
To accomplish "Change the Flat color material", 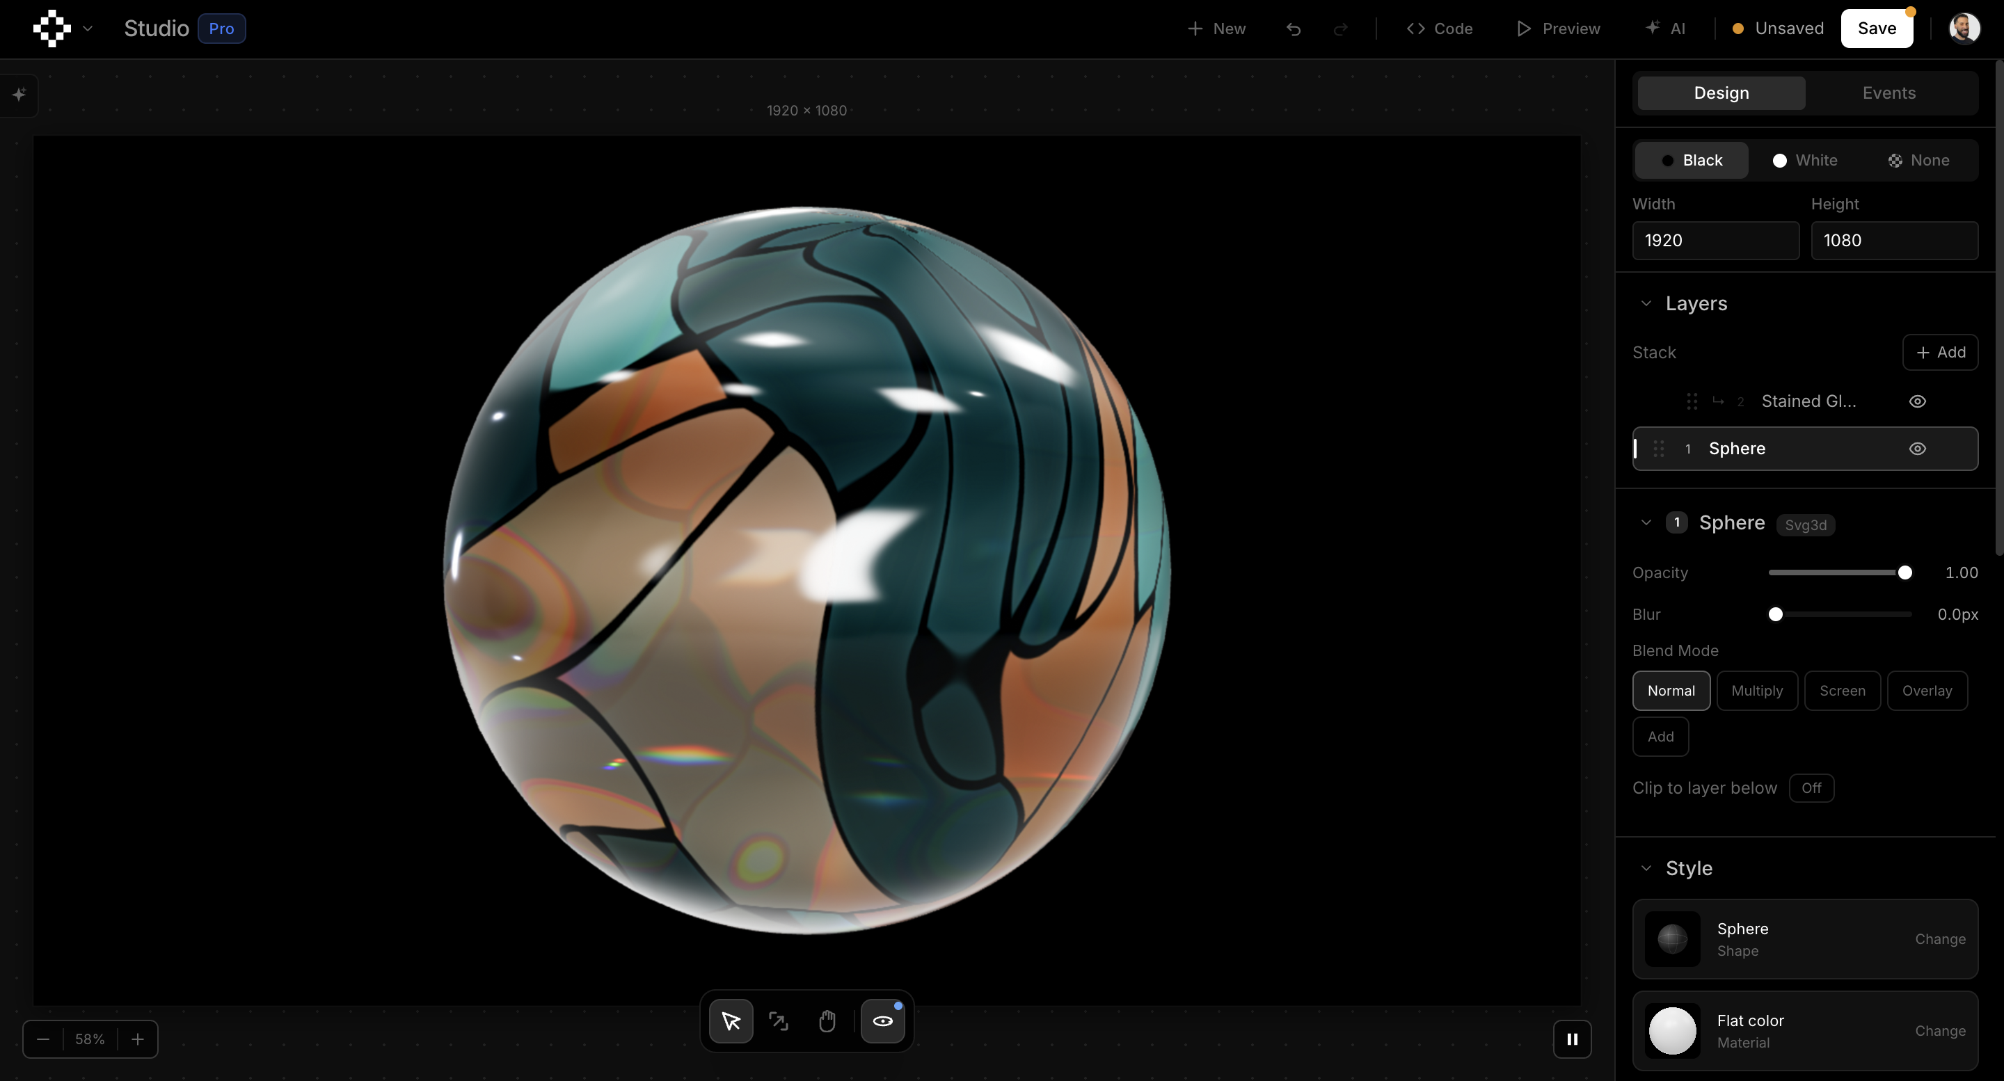I will pyautogui.click(x=1940, y=1030).
